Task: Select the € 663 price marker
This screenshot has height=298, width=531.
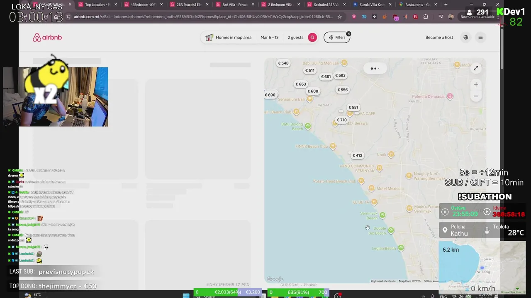Action: coord(301,84)
